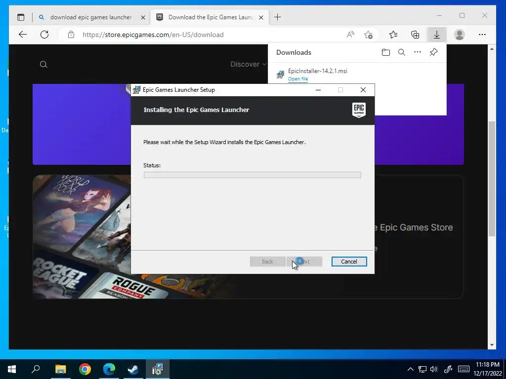
Task: Expand the Discover dropdown on Epic Store
Action: (248, 64)
